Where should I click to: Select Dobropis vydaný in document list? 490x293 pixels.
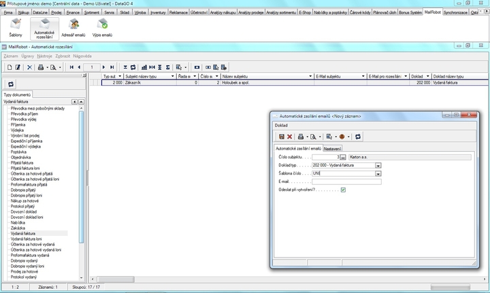pos(24,260)
